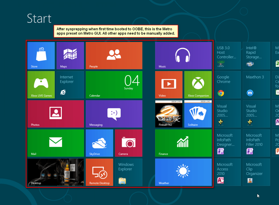Open the Messaging tile
Image resolution: width=279 pixels, height=205 pixels.
[114, 114]
